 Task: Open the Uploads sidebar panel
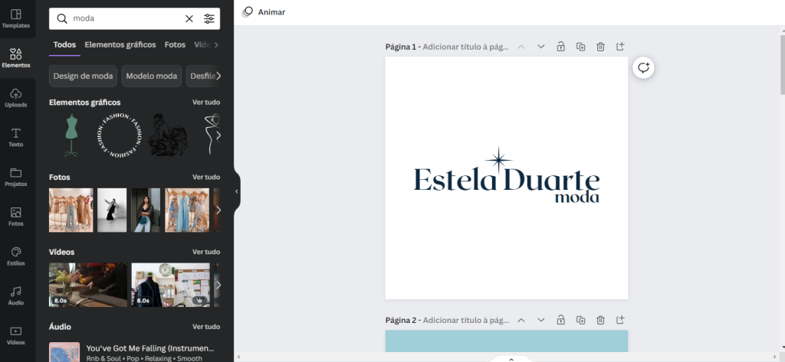click(x=16, y=97)
